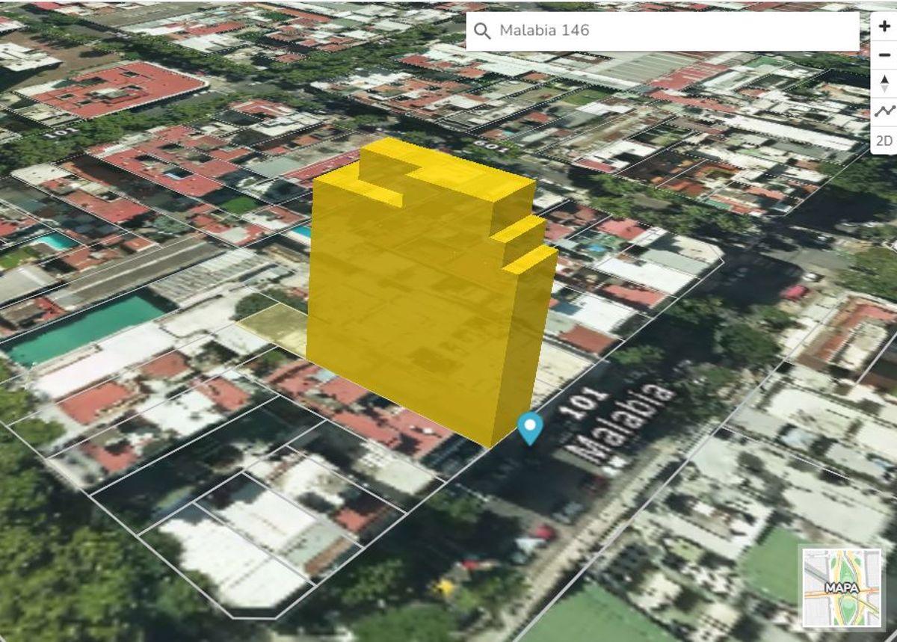The width and height of the screenshot is (897, 642).
Task: Zoom out with the minus button
Action: [884, 55]
